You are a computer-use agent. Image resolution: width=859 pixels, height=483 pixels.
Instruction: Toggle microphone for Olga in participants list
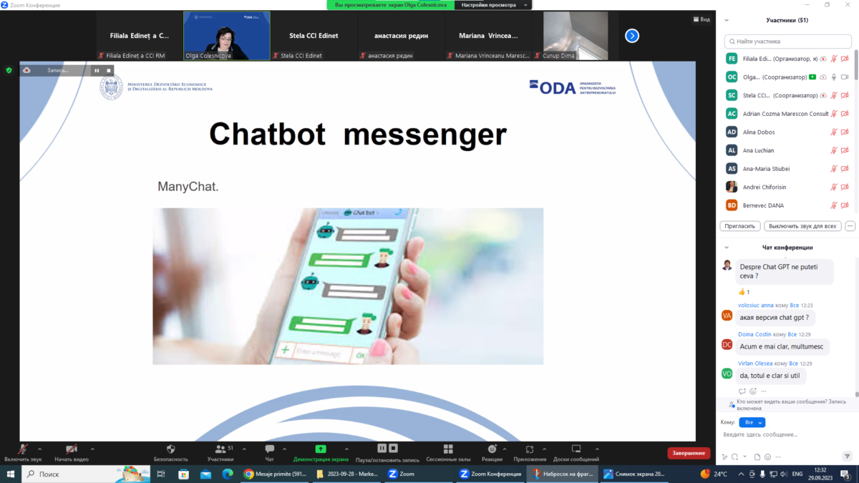[834, 77]
